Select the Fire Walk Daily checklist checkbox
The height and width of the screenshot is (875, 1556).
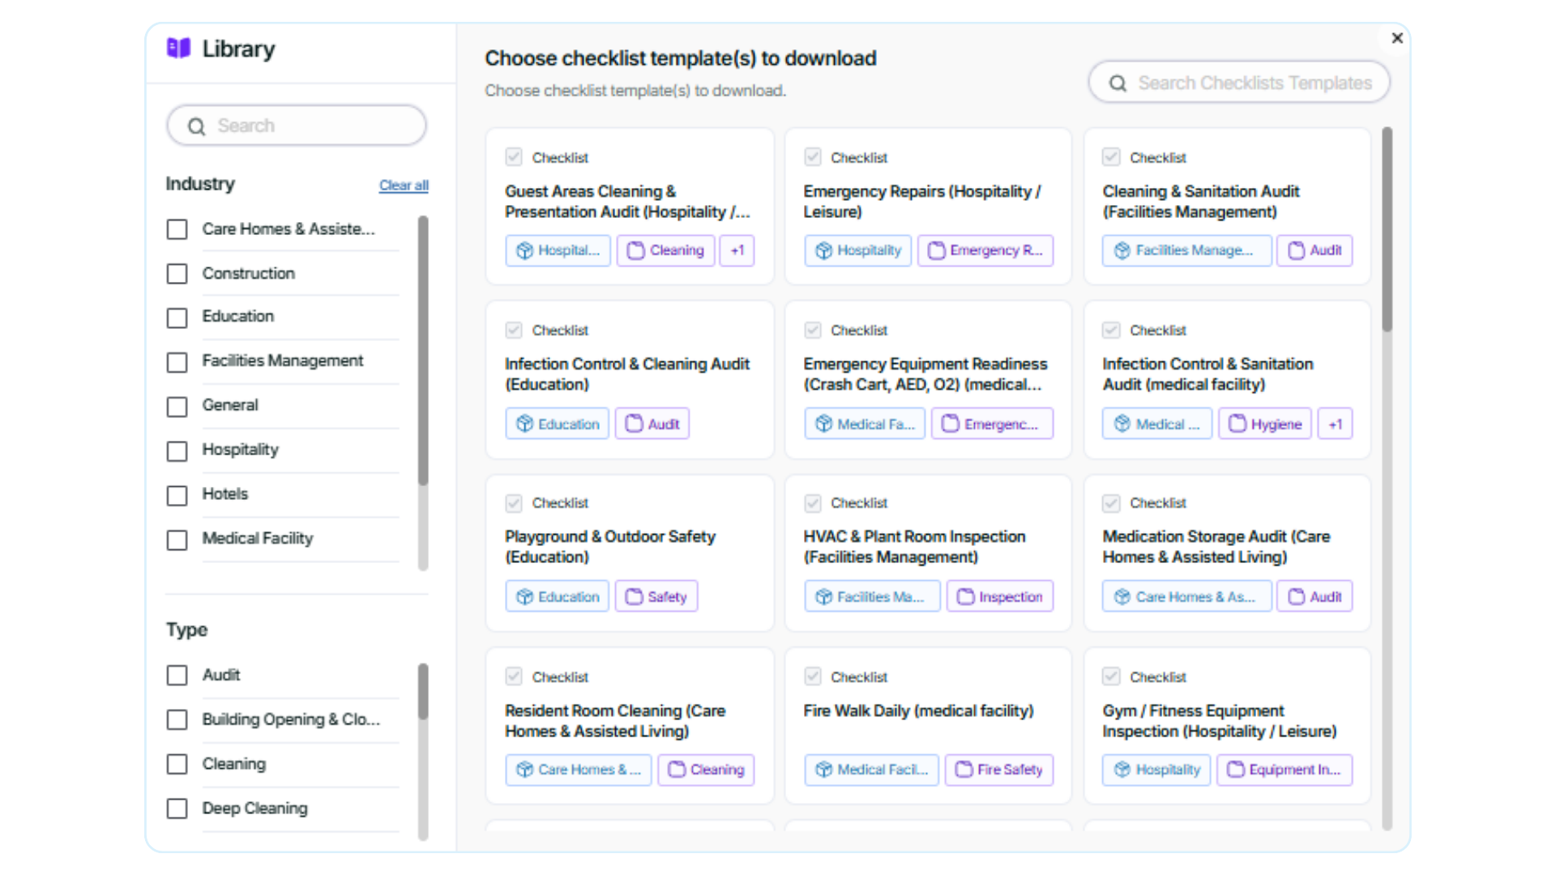coord(813,676)
